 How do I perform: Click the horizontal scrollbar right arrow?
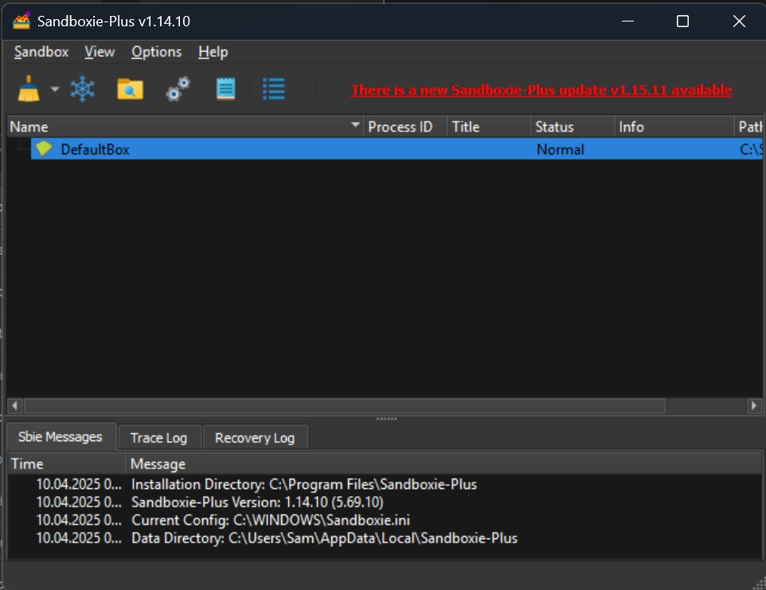click(754, 405)
